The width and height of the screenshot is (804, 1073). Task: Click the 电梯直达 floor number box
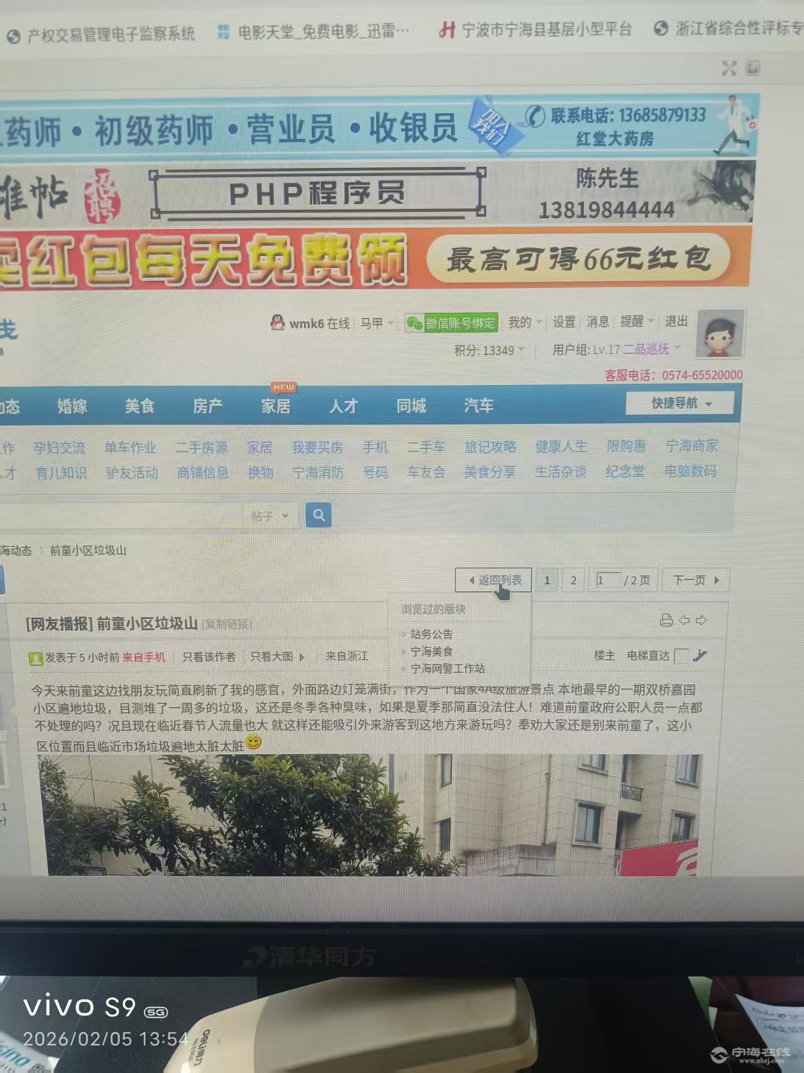pos(681,656)
